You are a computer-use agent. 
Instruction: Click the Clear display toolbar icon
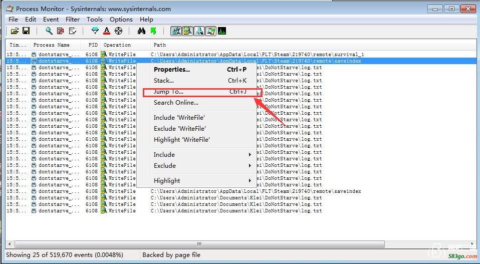pyautogui.click(x=72, y=31)
